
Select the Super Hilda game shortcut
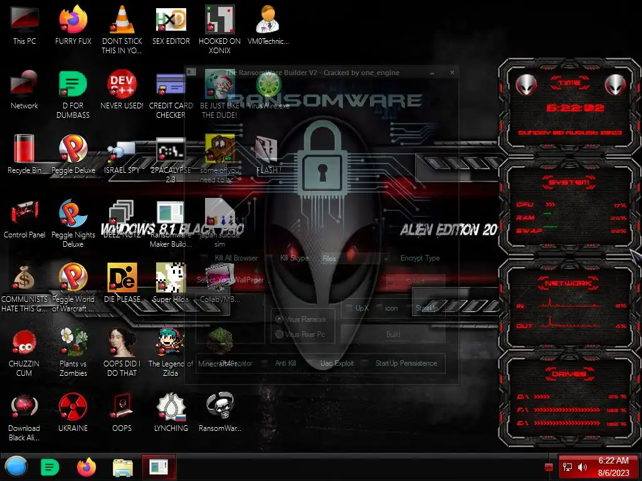click(x=171, y=284)
